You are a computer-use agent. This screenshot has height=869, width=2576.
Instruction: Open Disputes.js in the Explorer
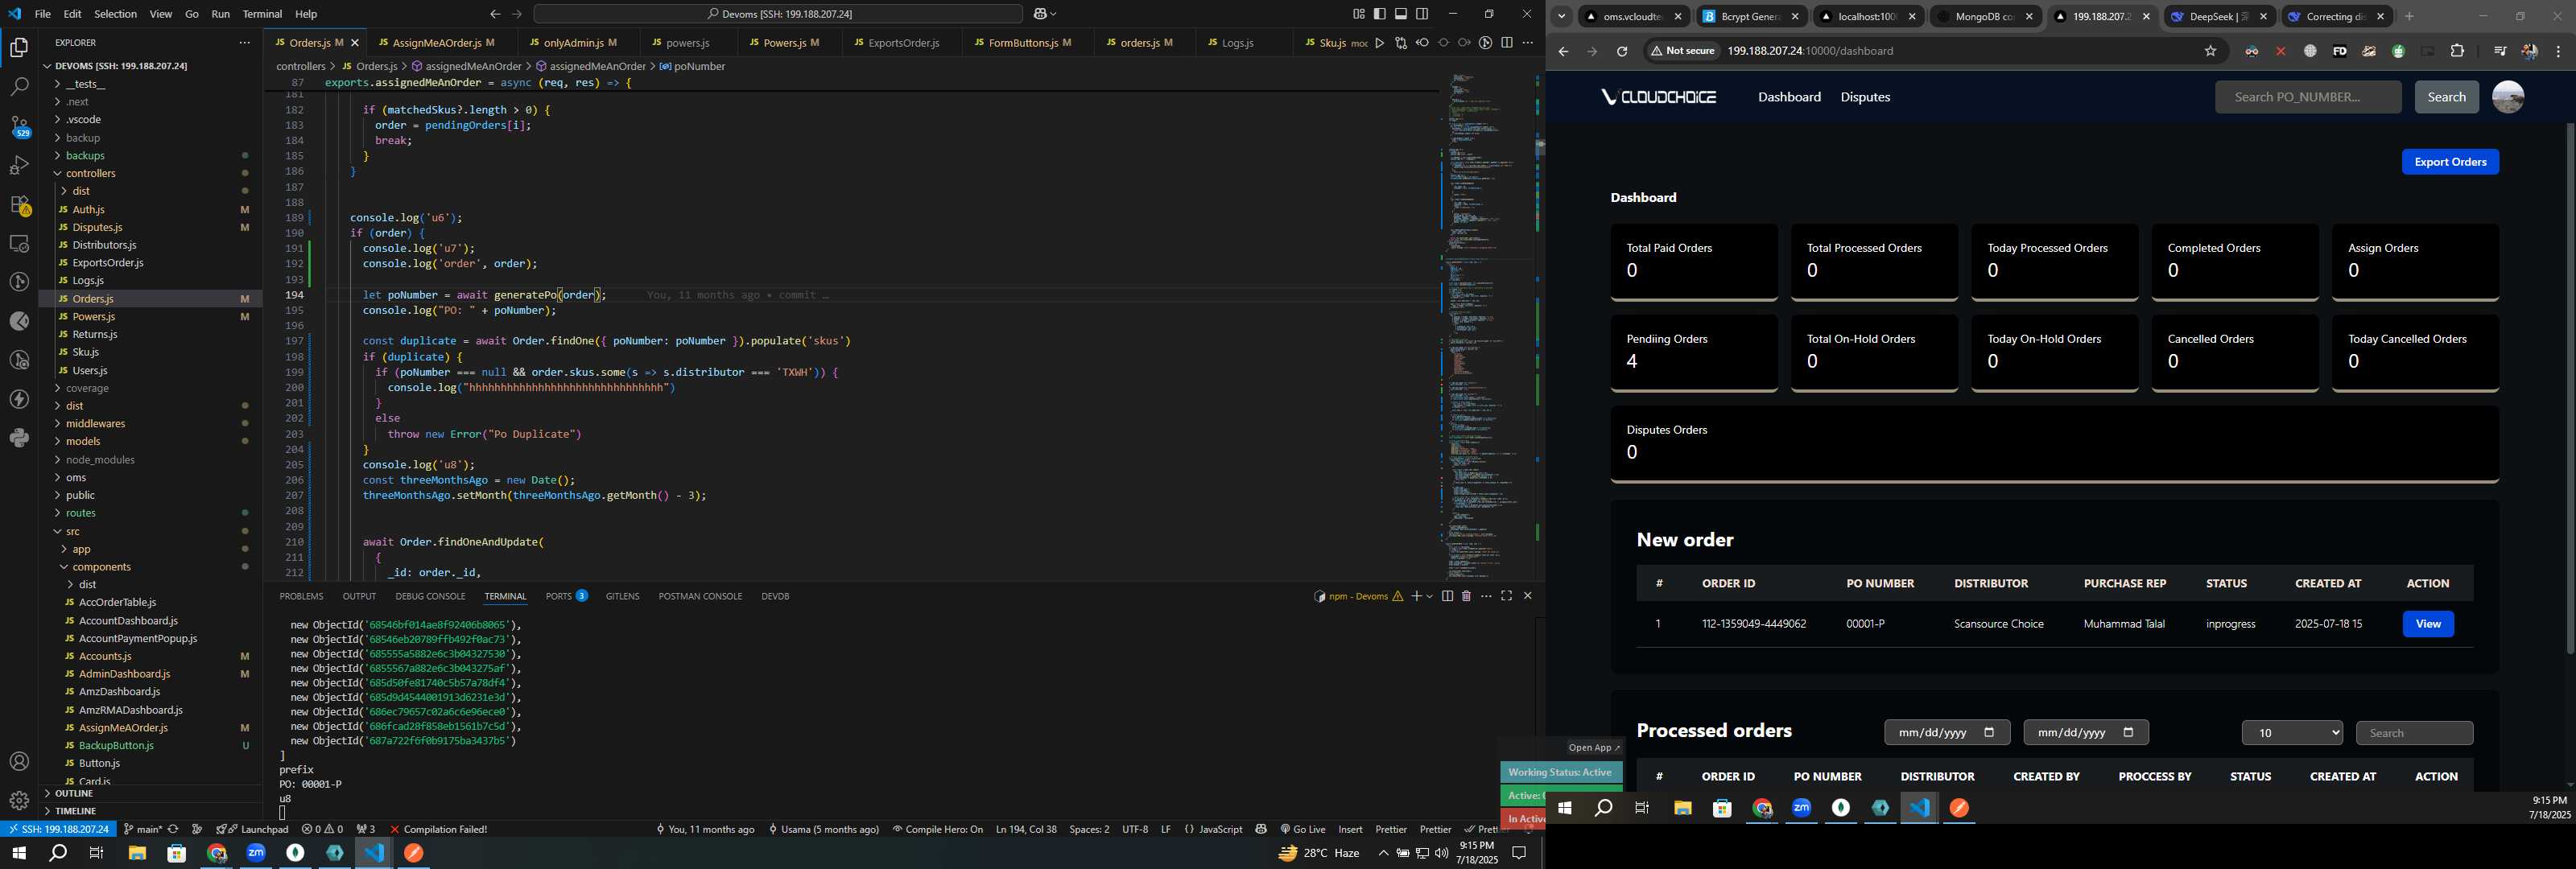[x=97, y=227]
